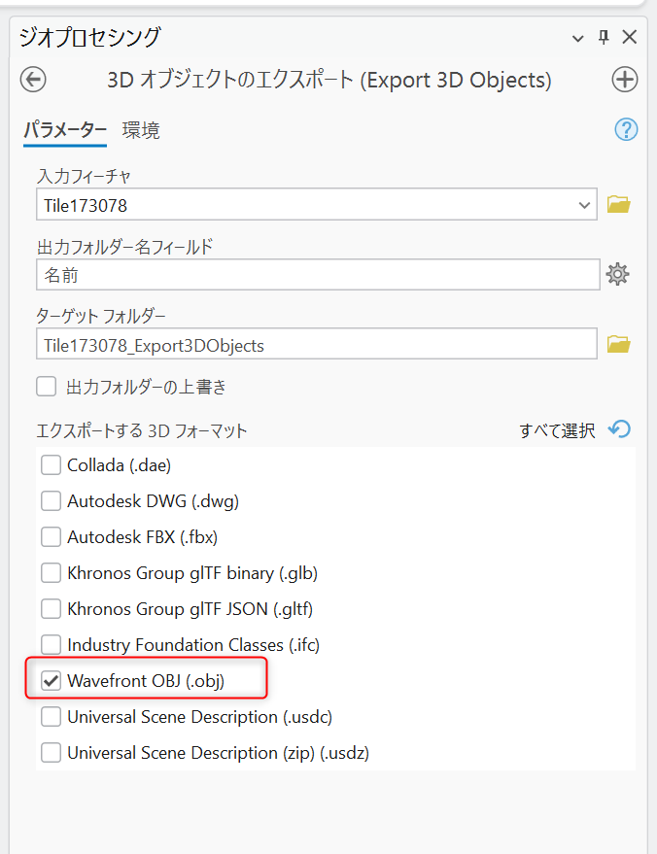This screenshot has width=657, height=854.
Task: Switch to the 環境 tab
Action: (141, 130)
